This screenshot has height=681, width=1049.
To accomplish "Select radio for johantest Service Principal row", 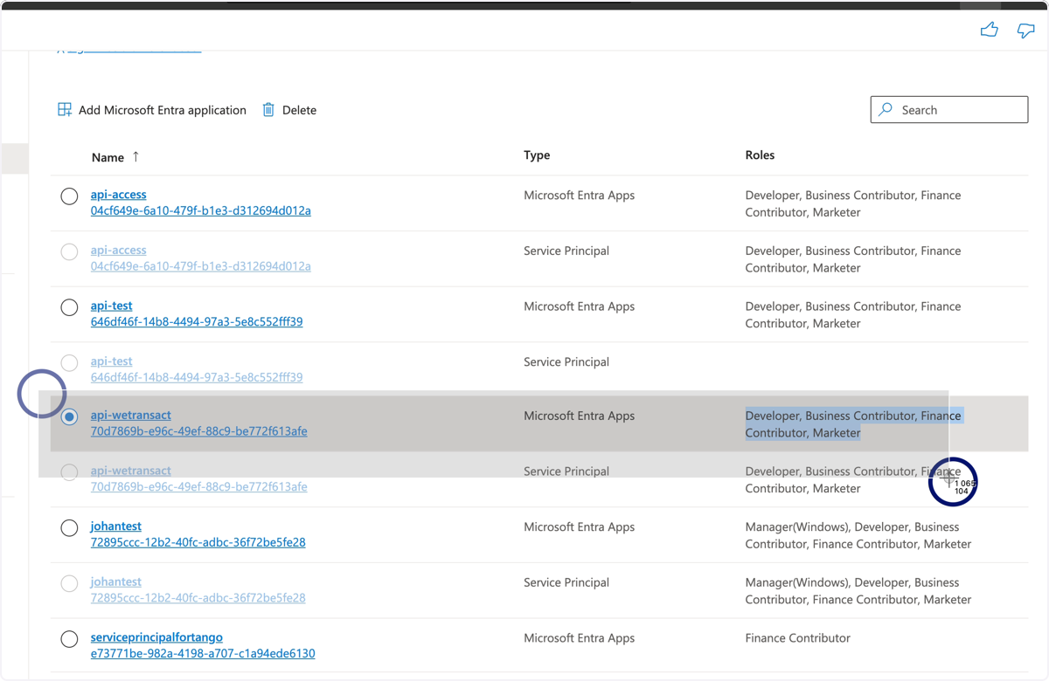I will [x=69, y=583].
